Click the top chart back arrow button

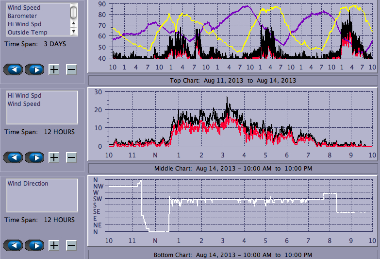pyautogui.click(x=13, y=69)
